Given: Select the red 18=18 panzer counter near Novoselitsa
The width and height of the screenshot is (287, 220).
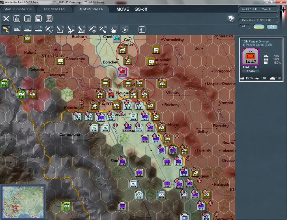Looking at the screenshot, I should coord(111,94).
